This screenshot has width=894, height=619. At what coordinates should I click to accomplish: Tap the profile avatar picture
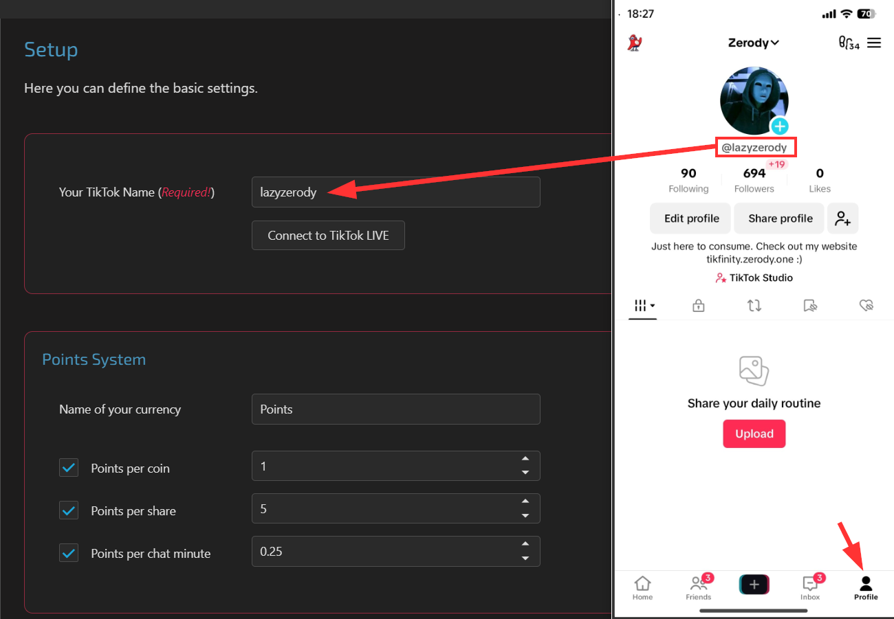[754, 101]
